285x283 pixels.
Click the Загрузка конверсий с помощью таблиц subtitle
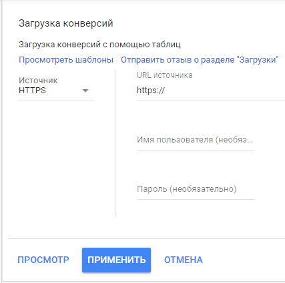[x=99, y=45]
